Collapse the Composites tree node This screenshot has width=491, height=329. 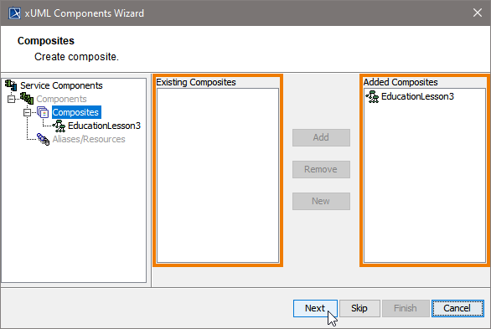click(28, 112)
